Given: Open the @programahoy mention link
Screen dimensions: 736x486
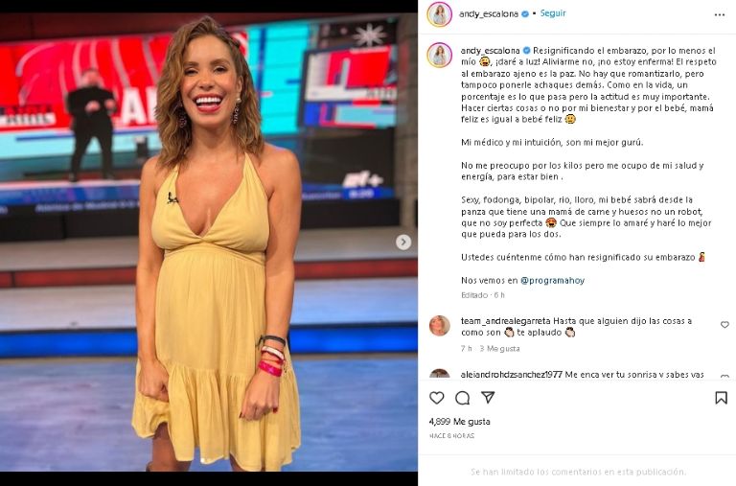Looking at the screenshot, I should (x=552, y=280).
